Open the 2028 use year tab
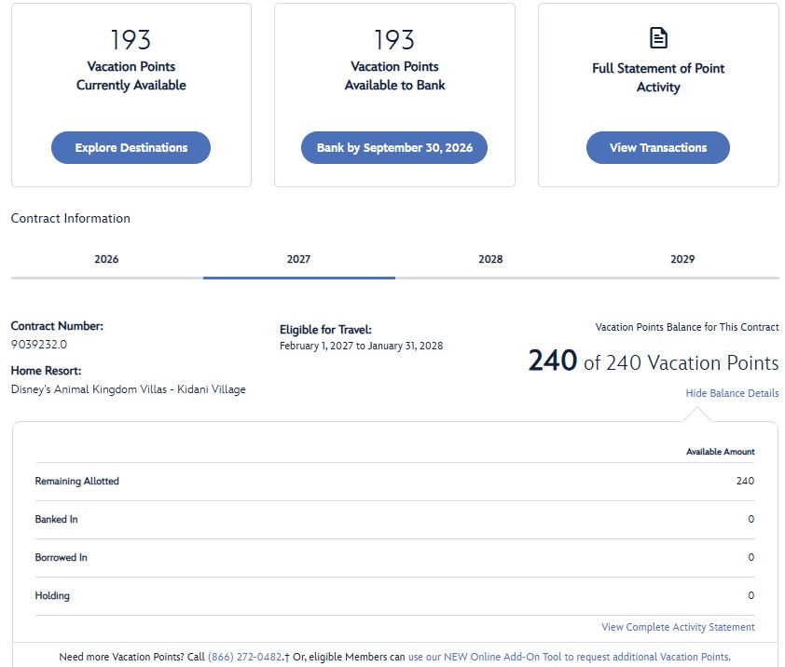 pos(490,259)
